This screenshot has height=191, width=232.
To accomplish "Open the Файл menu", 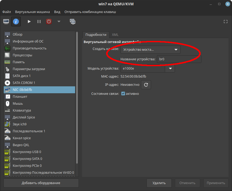I will pyautogui.click(x=7, y=12).
